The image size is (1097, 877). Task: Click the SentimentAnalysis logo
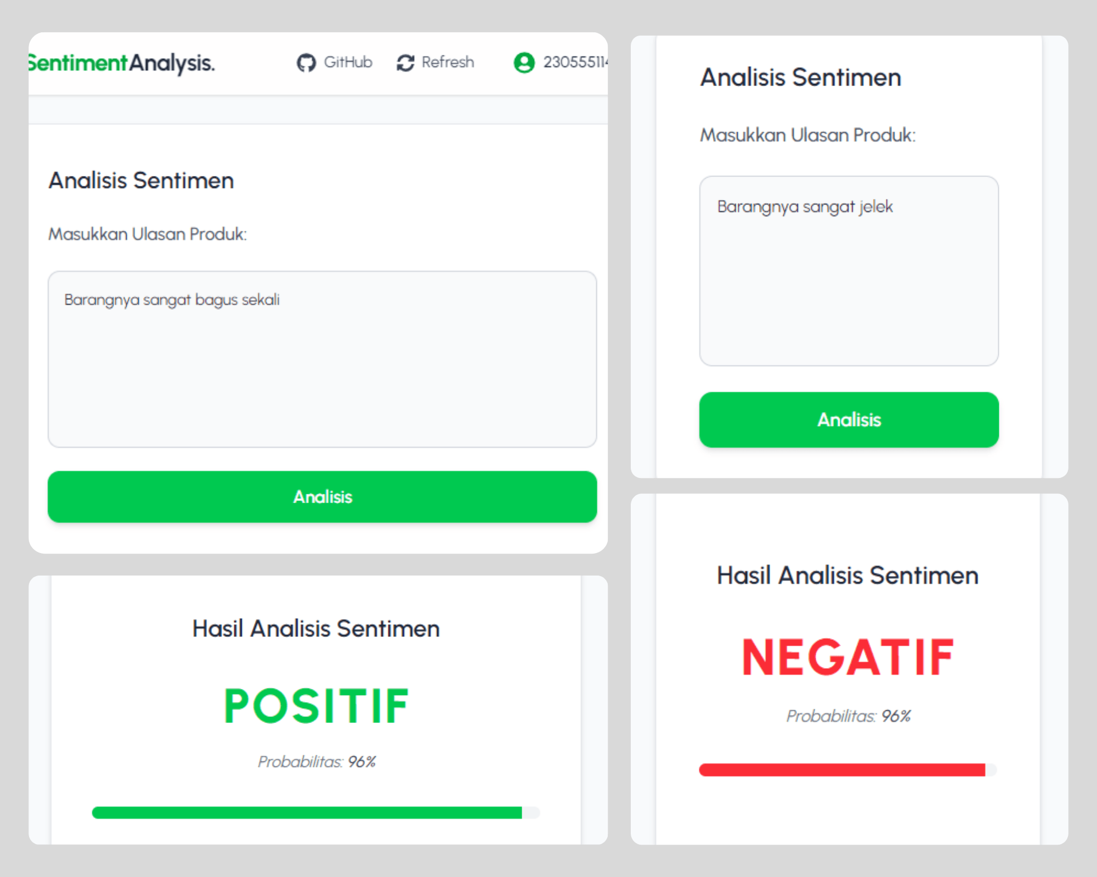pyautogui.click(x=121, y=62)
